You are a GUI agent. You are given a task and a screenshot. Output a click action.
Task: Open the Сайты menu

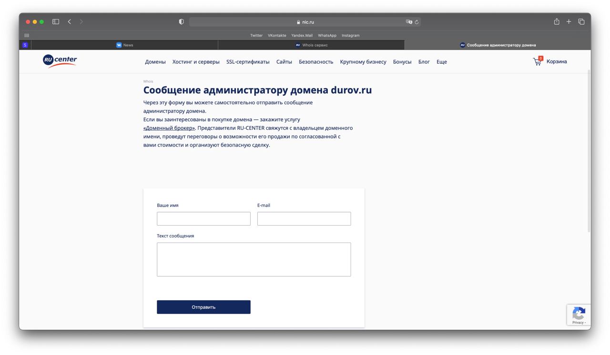coord(284,62)
